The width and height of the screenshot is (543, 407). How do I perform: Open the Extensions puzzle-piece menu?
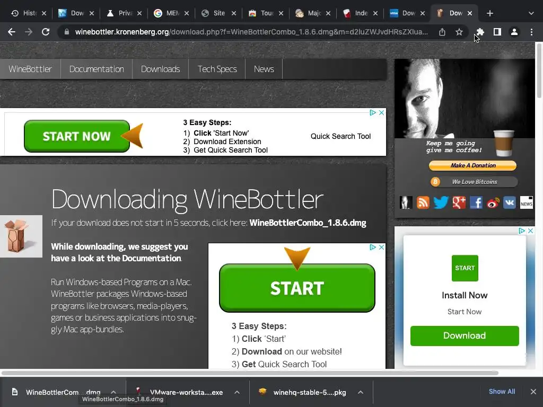480,32
